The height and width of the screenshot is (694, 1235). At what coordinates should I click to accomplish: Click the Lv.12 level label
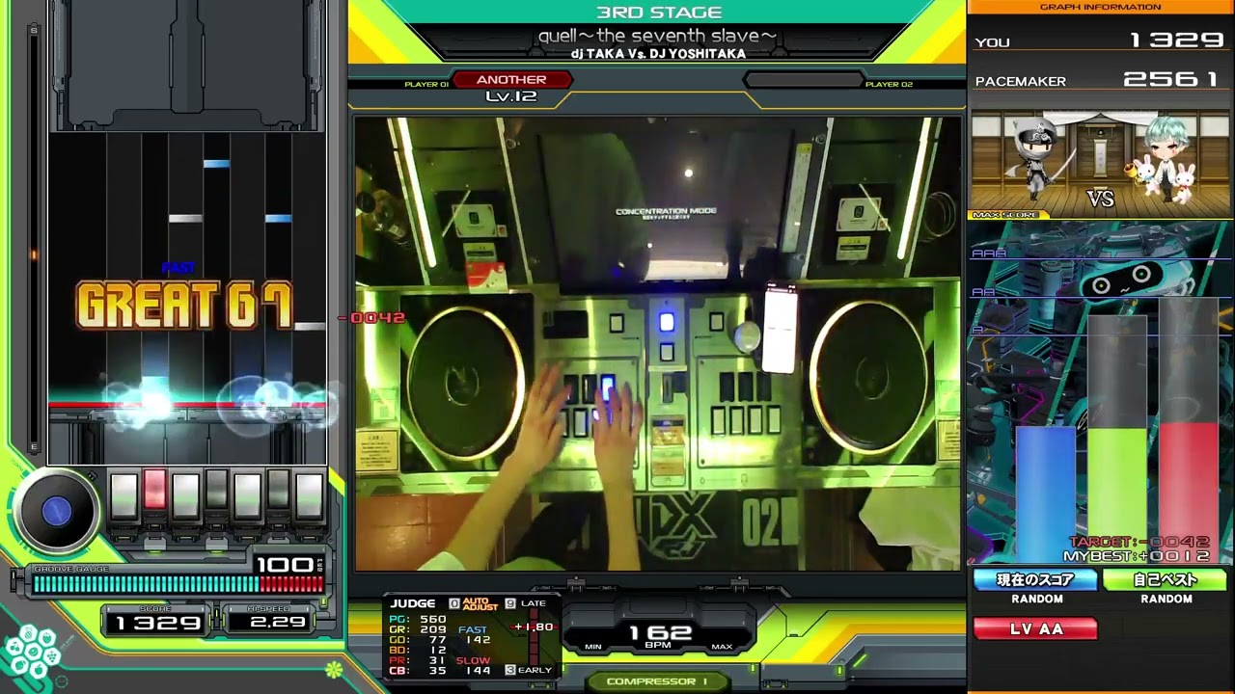coord(511,96)
